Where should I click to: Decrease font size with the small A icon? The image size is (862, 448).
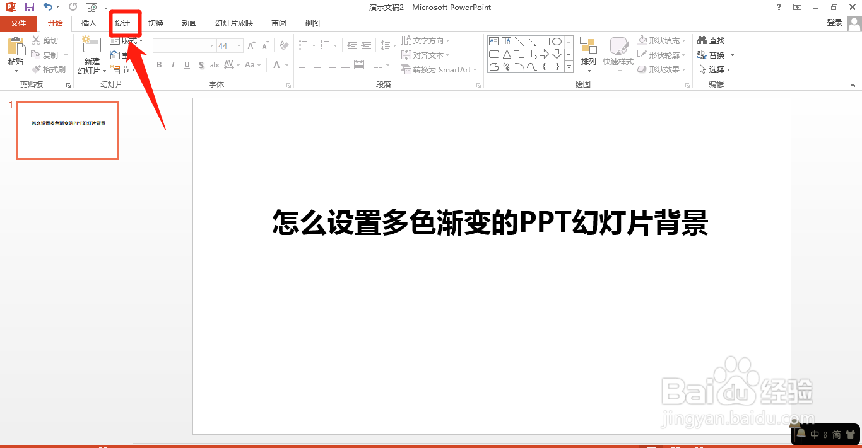266,45
